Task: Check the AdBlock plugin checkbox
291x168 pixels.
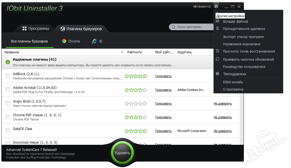Action: 8,76
